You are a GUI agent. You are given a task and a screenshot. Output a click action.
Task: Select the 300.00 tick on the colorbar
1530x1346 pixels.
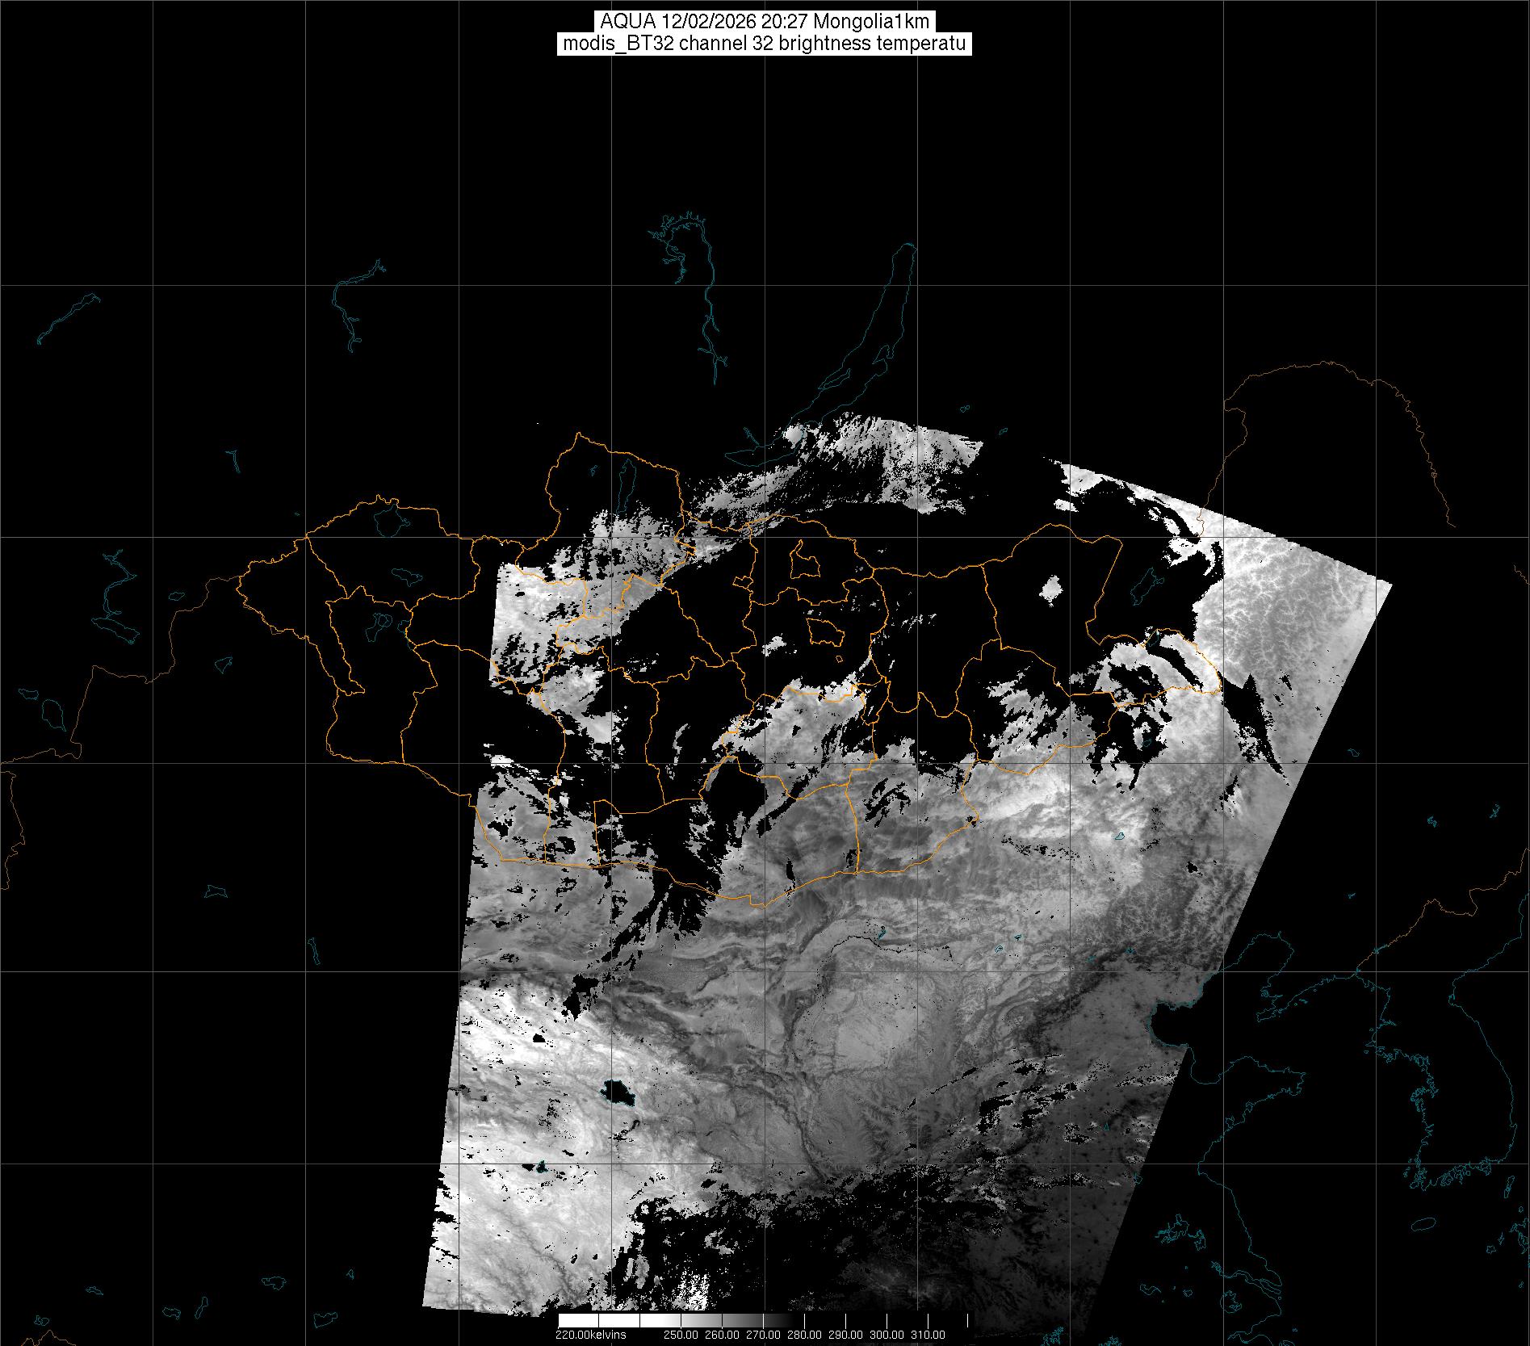pyautogui.click(x=887, y=1335)
